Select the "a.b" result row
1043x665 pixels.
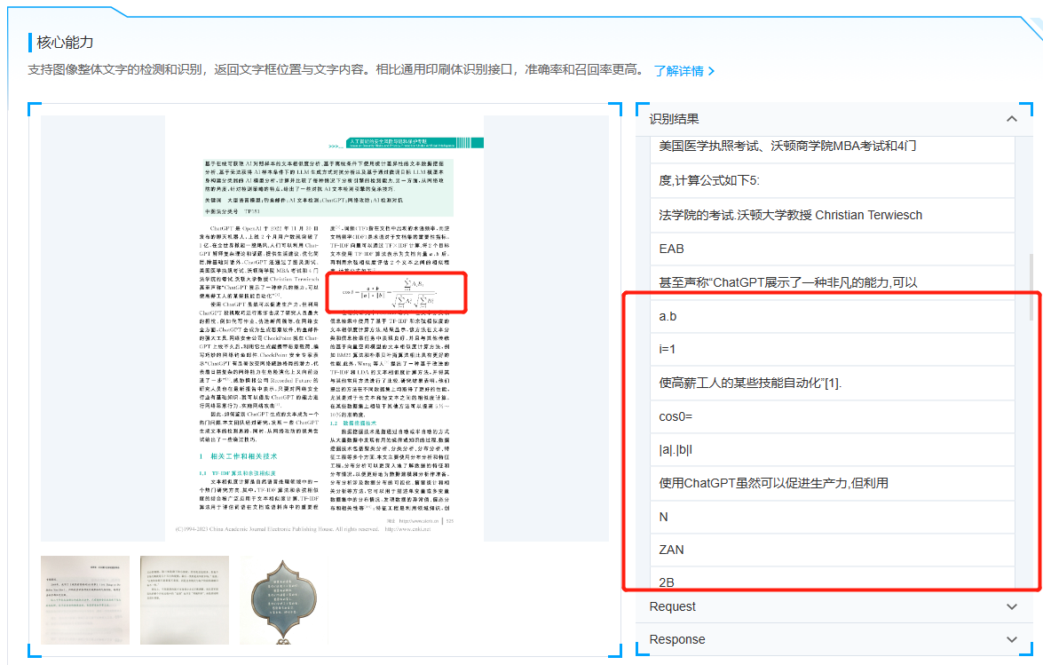(826, 316)
